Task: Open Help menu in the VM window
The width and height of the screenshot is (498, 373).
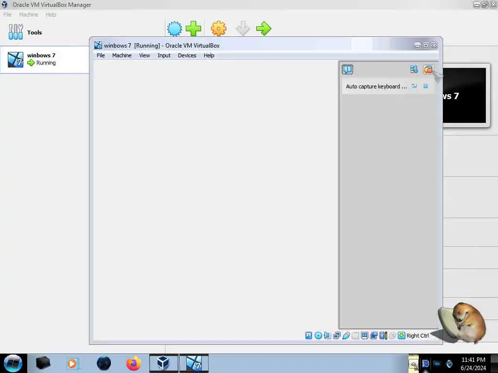Action: (209, 55)
